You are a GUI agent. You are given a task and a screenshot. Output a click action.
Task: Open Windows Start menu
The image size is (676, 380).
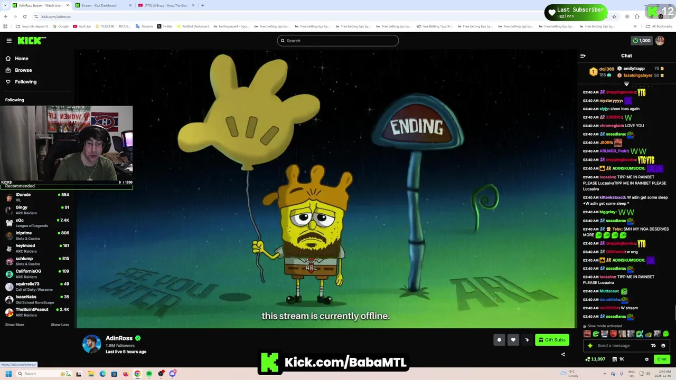click(x=8, y=374)
